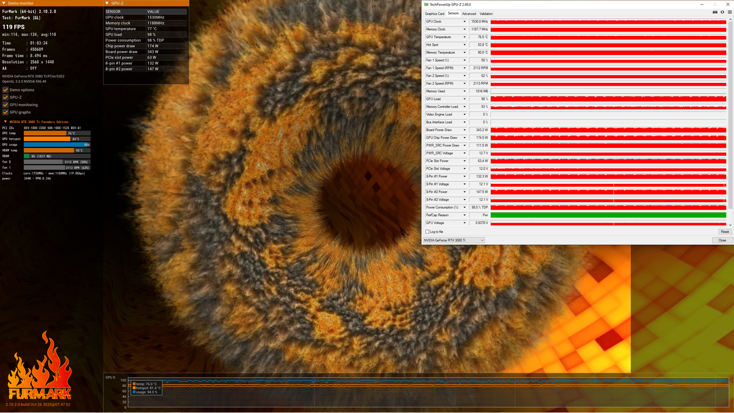This screenshot has height=413, width=734.
Task: Go to the Validation tab
Action: pos(486,14)
